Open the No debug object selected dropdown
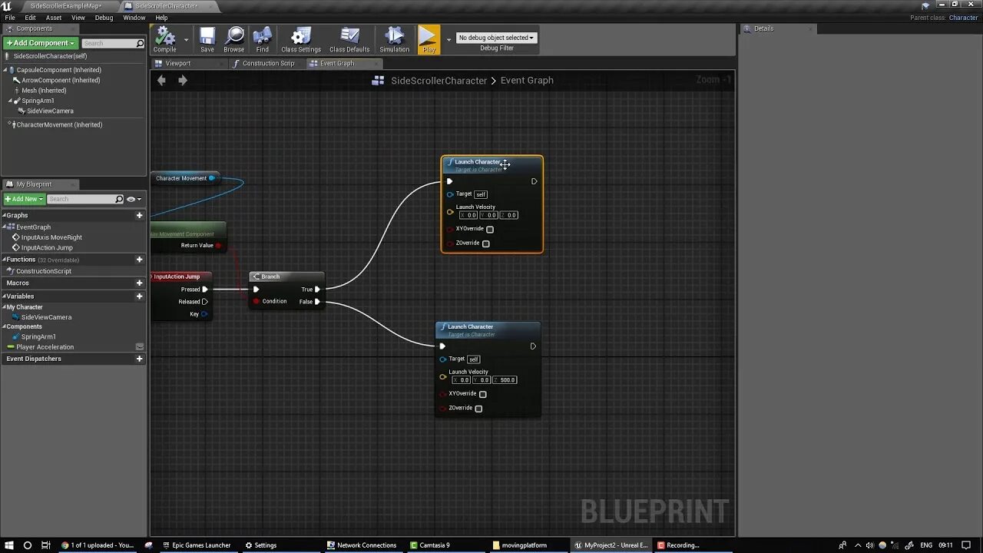 [495, 36]
